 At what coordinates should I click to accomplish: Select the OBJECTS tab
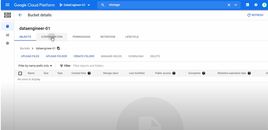tap(25, 37)
